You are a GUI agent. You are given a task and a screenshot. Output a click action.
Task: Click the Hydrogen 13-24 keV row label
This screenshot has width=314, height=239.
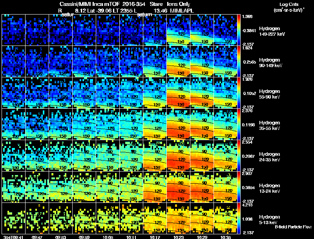(x=269, y=188)
